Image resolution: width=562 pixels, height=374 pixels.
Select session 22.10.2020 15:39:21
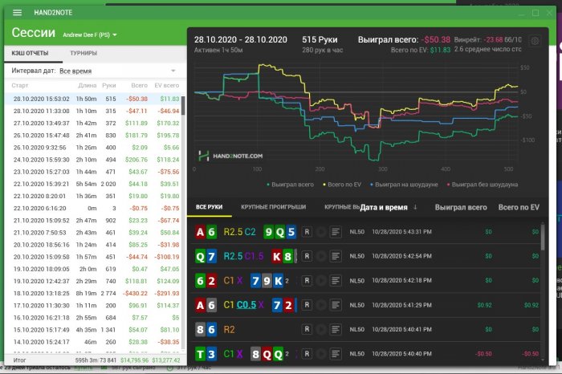95,184
